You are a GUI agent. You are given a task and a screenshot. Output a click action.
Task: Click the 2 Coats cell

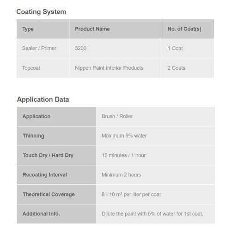coord(188,68)
